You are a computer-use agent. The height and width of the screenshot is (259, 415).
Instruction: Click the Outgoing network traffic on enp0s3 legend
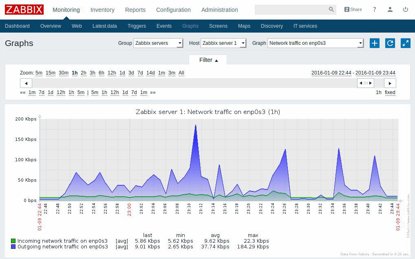[63, 246]
